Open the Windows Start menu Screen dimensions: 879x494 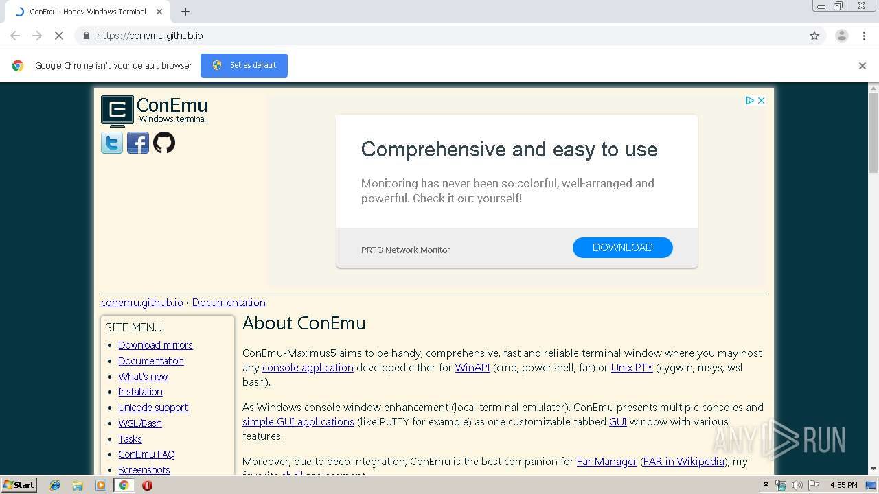[x=19, y=485]
